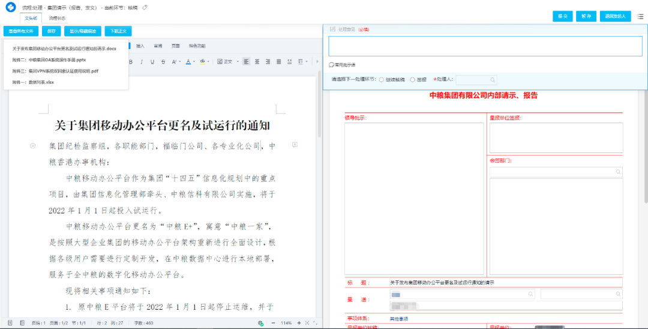Click the search icon in 会签部门 field
The image size is (648, 329).
pos(618,172)
